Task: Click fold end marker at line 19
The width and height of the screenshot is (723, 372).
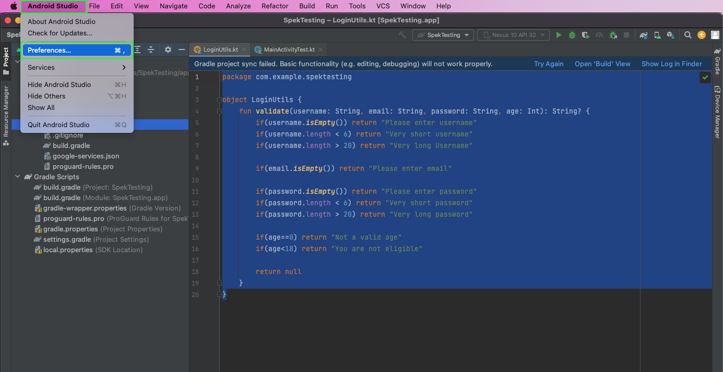Action: click(220, 283)
